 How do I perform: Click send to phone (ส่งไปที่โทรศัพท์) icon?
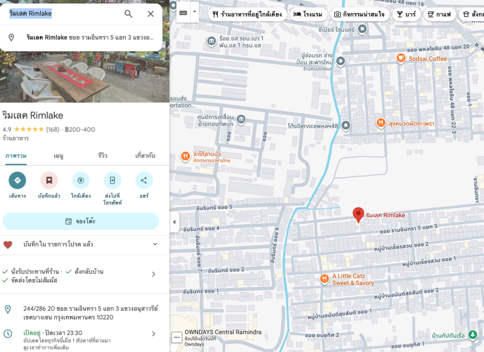tap(113, 180)
